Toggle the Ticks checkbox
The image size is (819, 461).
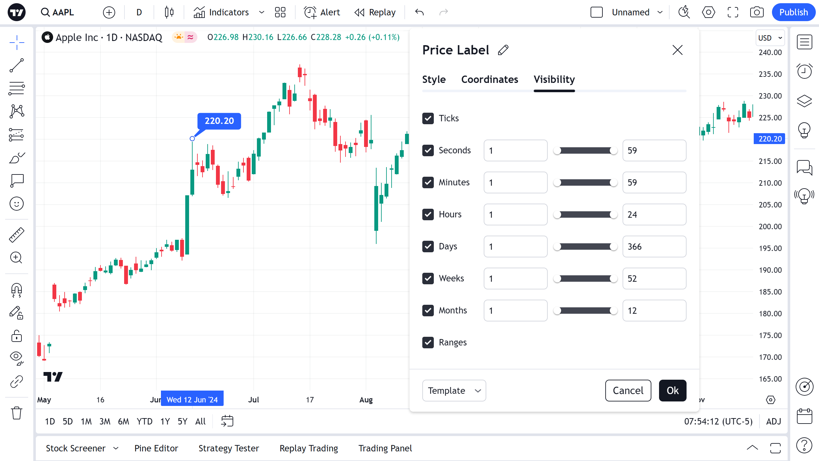coord(428,118)
